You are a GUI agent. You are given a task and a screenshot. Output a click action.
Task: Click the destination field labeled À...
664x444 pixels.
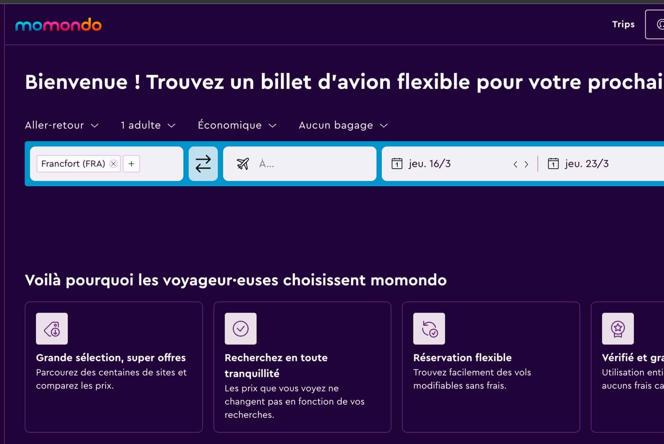(x=299, y=164)
